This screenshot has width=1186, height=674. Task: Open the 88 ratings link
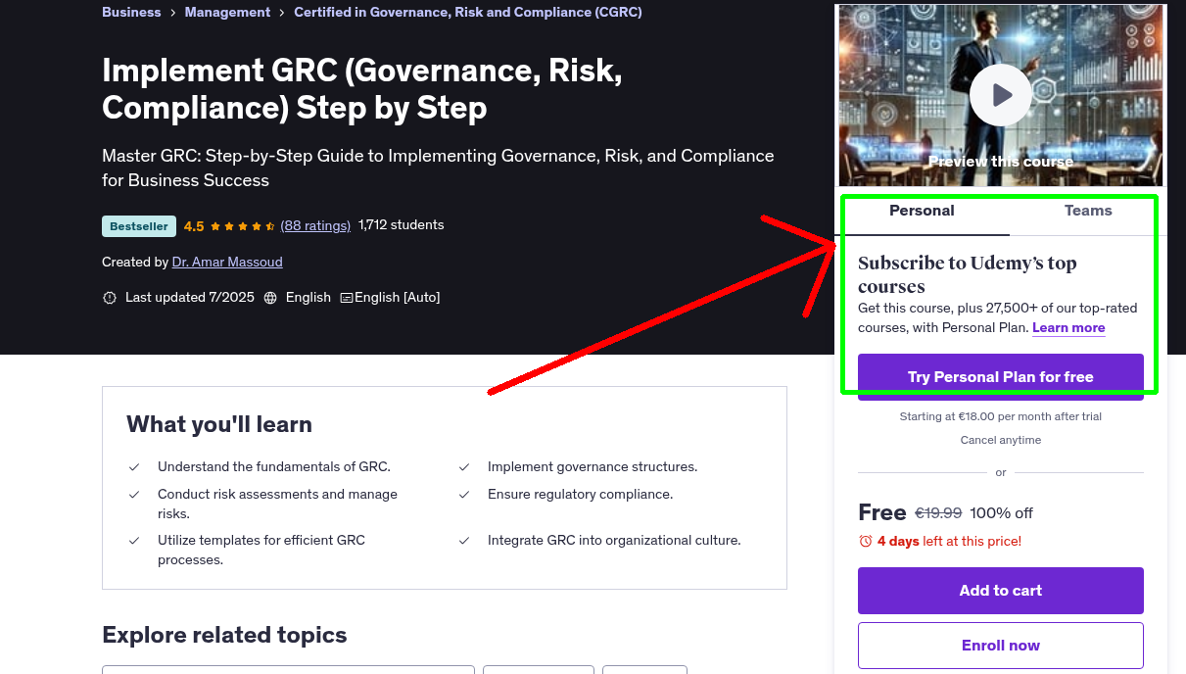click(x=315, y=225)
